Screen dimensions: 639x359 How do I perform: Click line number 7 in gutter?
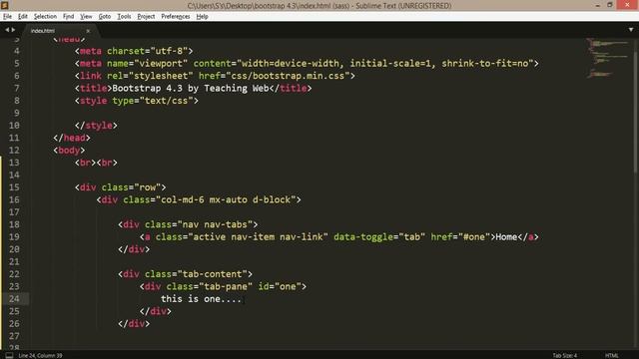pyautogui.click(x=17, y=89)
